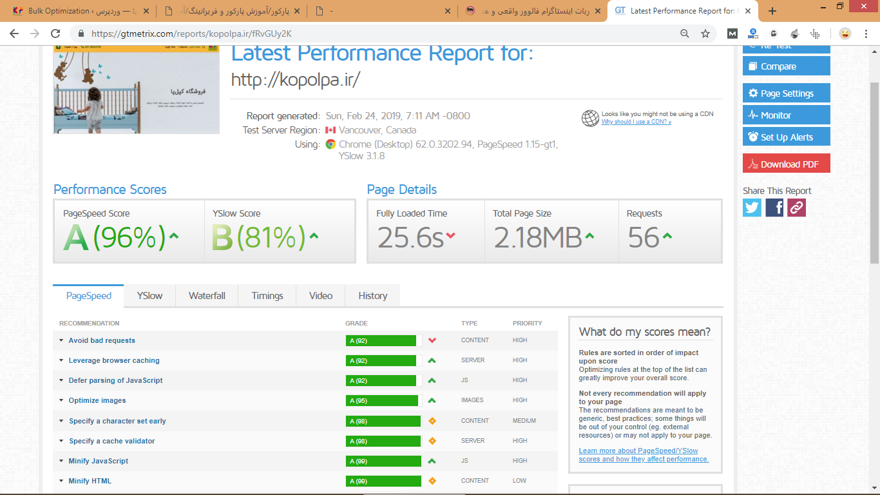
Task: Bookmark this page with star icon
Action: tap(705, 34)
